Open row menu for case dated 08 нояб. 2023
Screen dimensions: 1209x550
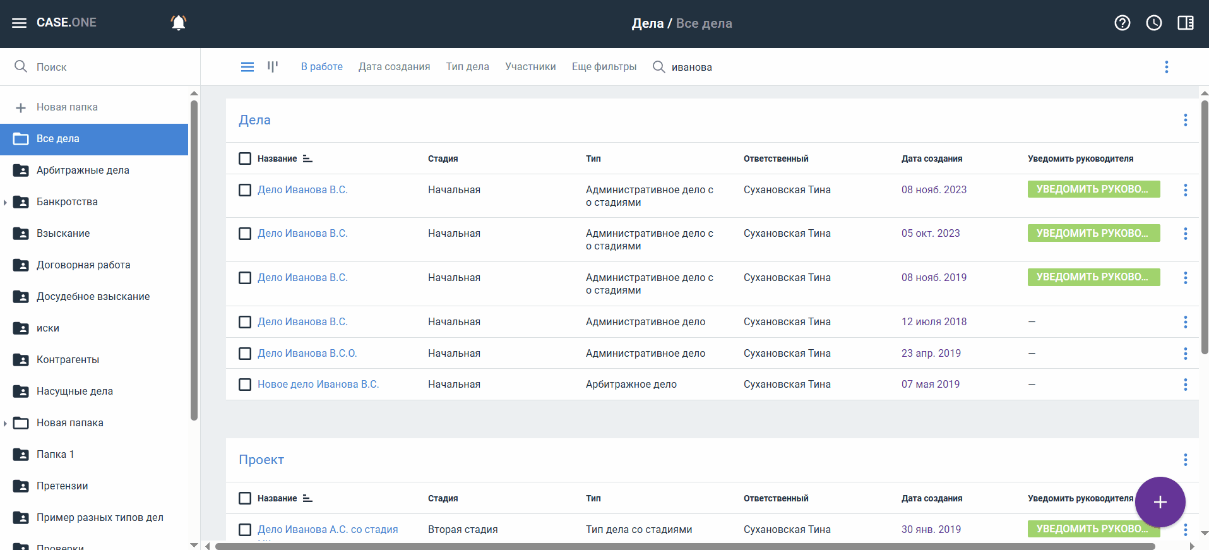point(1186,190)
